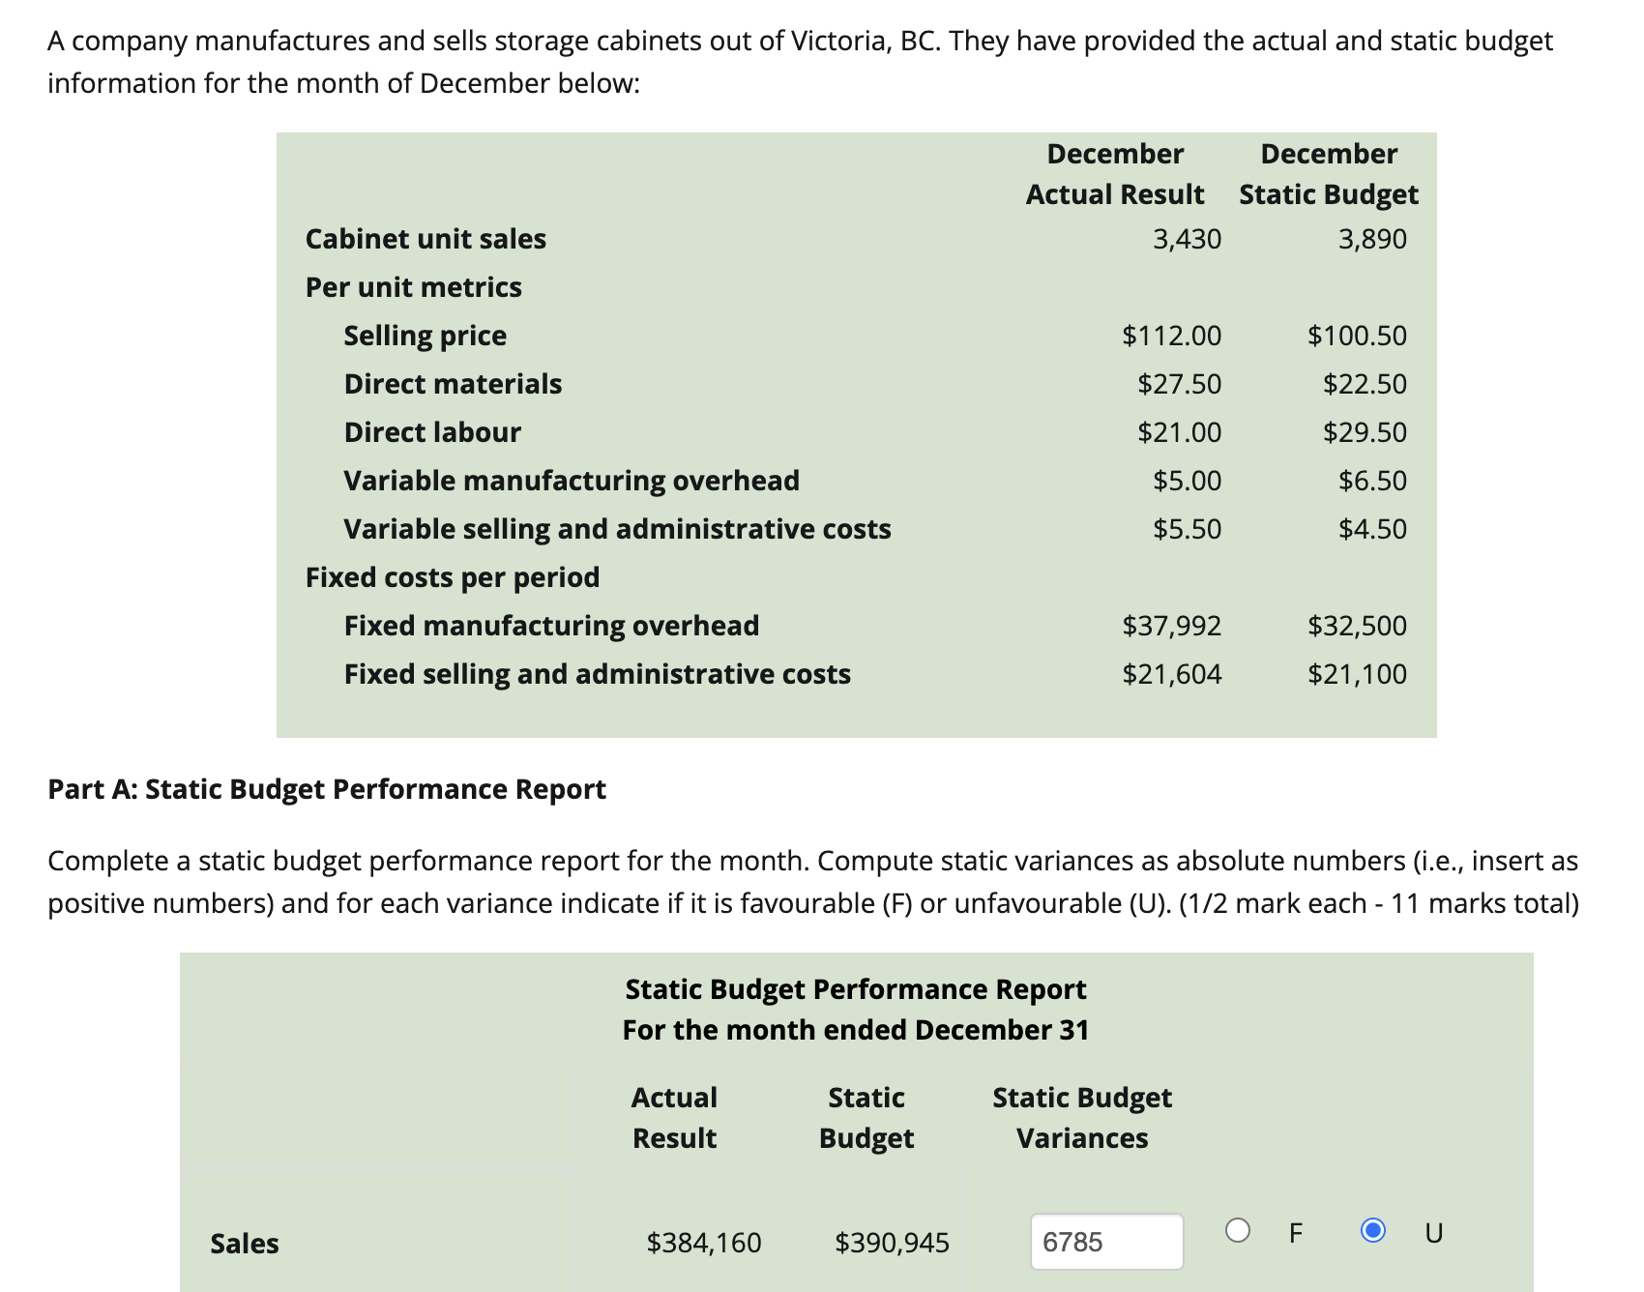Click the 'Variable manufacturing overhead' label
The width and height of the screenshot is (1644, 1292).
tap(572, 481)
